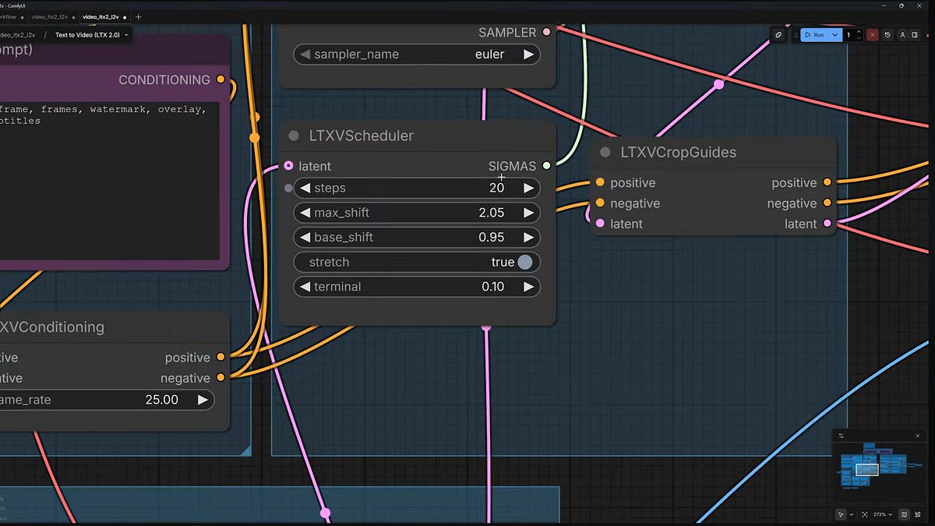
Task: Click the max_shift value 2.05
Action: coord(492,213)
